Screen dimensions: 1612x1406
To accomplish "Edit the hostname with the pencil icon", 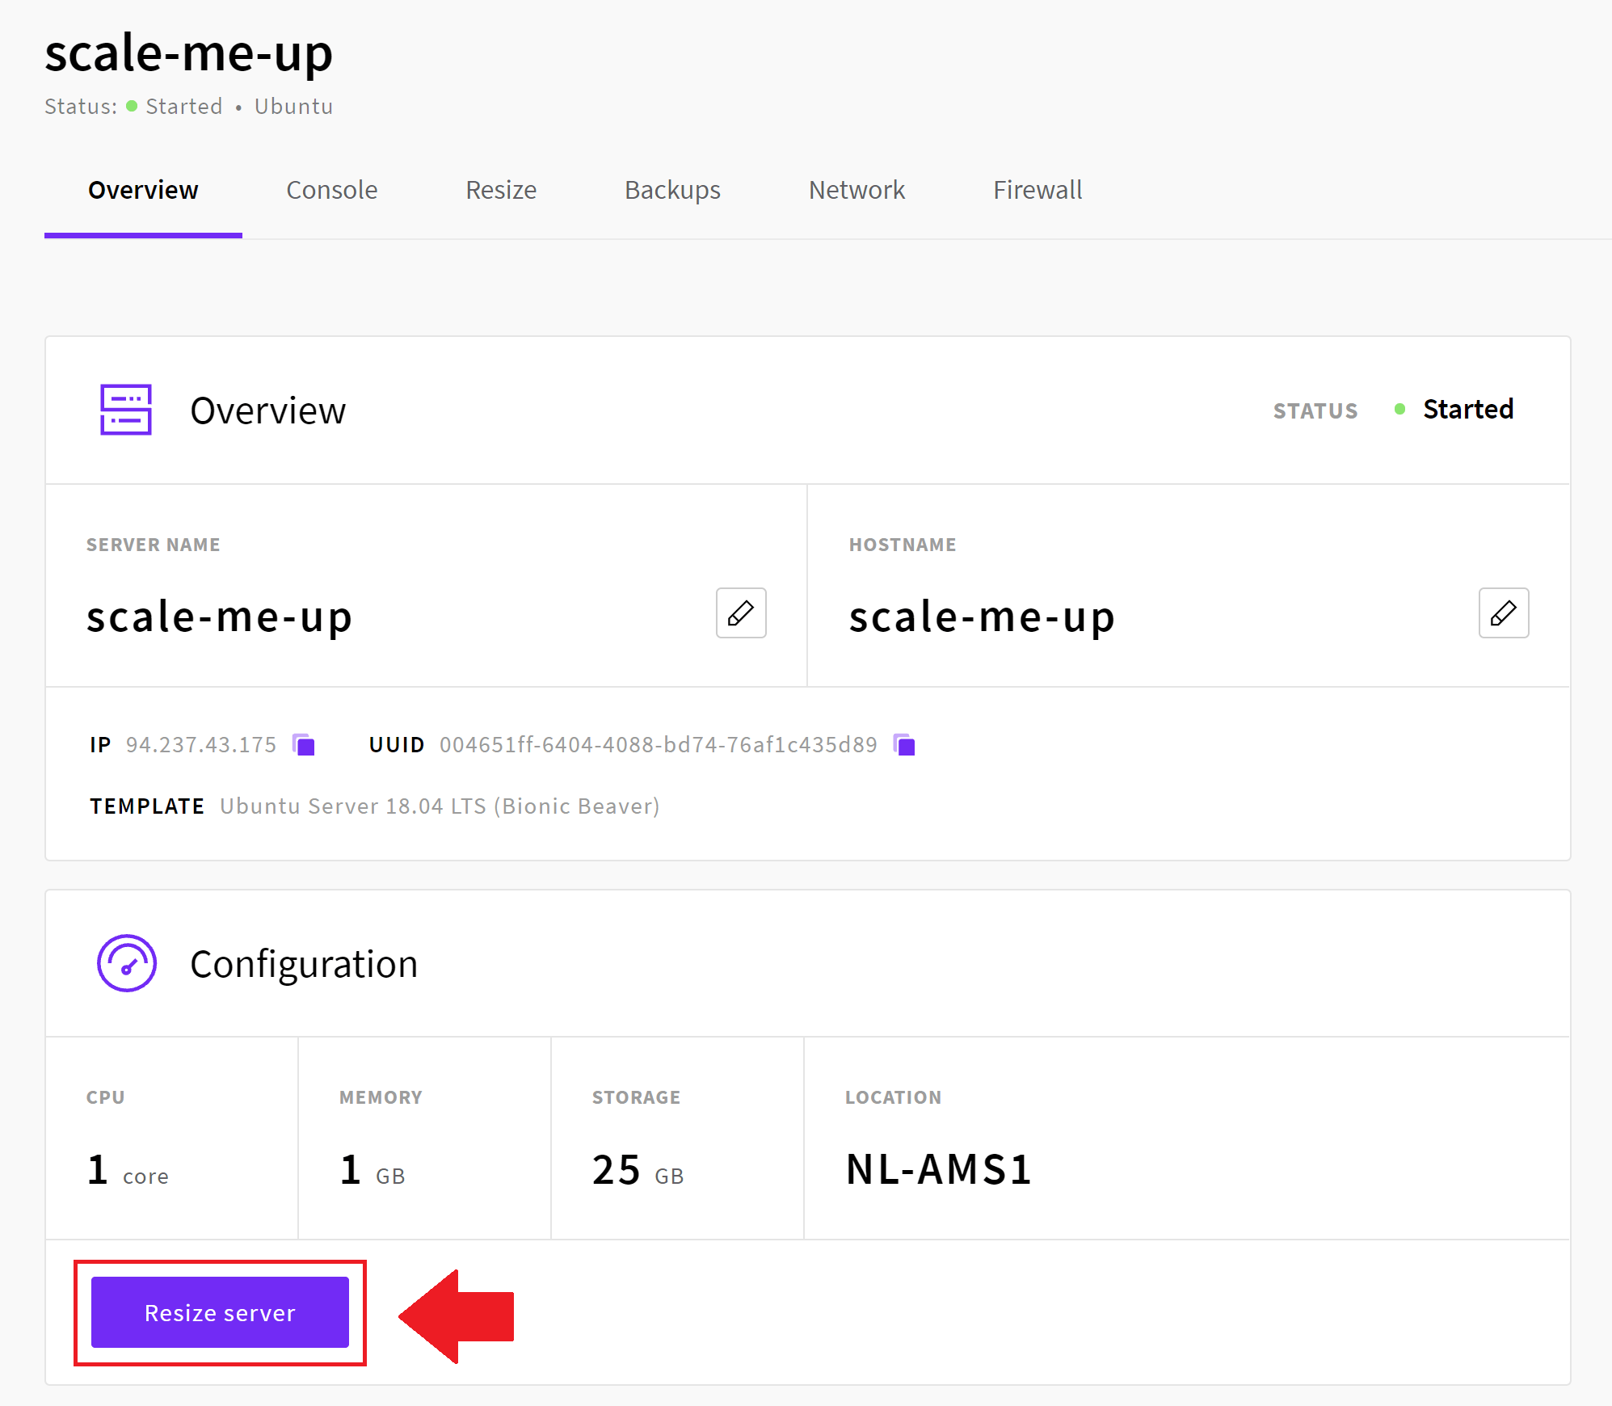I will [1504, 613].
